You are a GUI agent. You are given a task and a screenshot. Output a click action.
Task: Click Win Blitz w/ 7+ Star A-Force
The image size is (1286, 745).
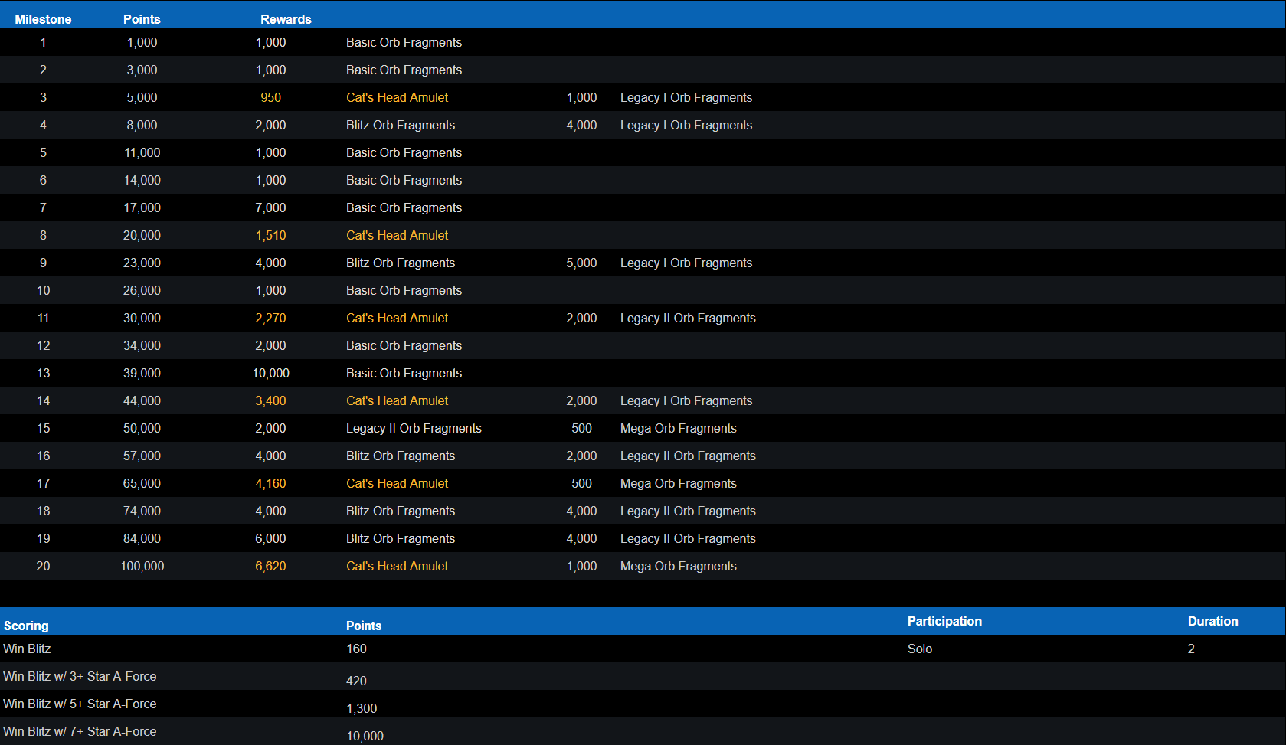click(80, 731)
